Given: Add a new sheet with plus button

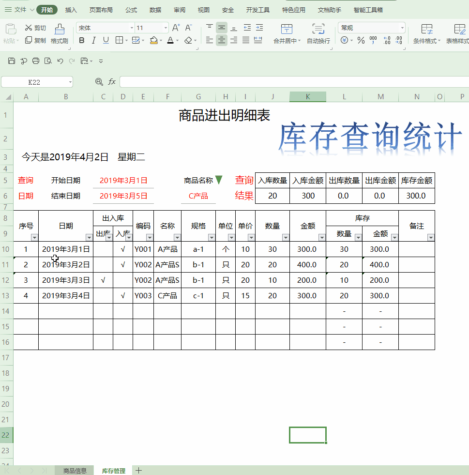Looking at the screenshot, I should click(139, 471).
